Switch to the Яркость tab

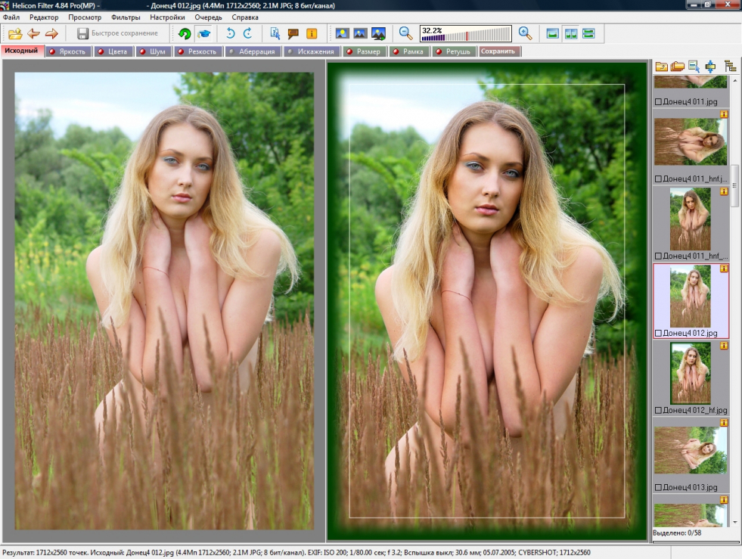click(69, 51)
